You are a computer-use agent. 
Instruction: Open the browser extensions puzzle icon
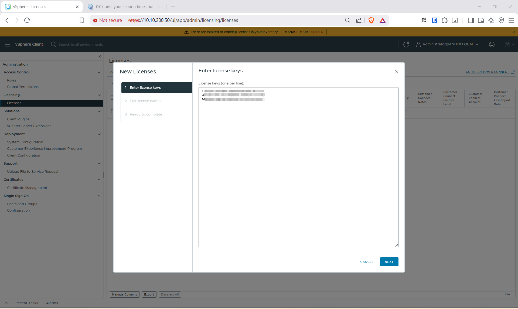[445, 20]
